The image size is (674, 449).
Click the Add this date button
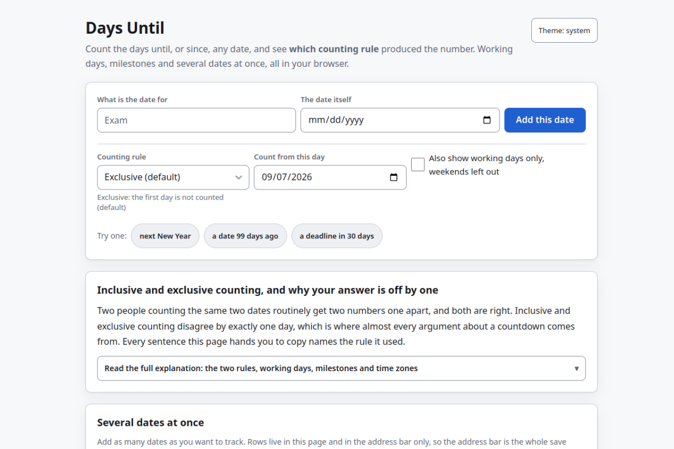click(545, 120)
